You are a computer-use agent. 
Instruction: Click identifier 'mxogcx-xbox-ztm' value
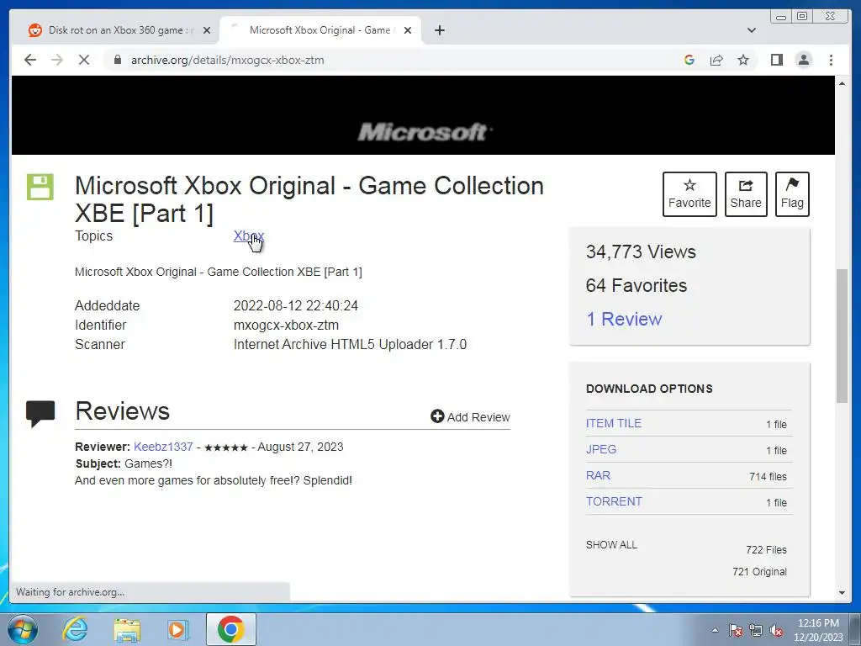coord(286,326)
